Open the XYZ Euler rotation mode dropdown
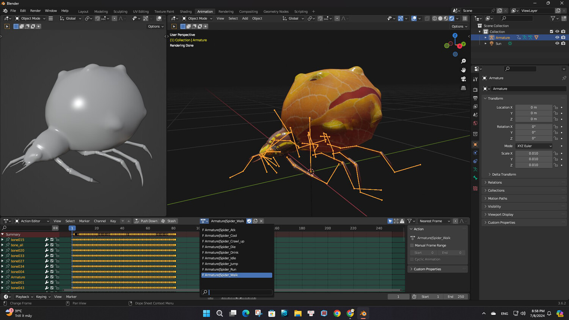The image size is (569, 320). [x=534, y=146]
